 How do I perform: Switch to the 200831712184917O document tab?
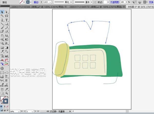tap(81, 7)
